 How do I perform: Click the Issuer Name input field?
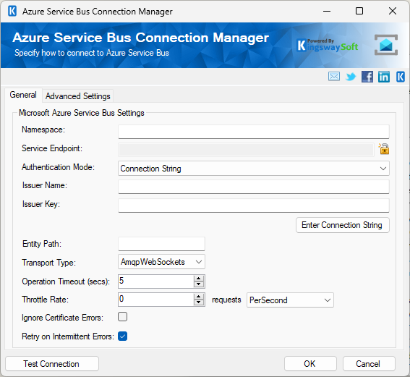254,187
